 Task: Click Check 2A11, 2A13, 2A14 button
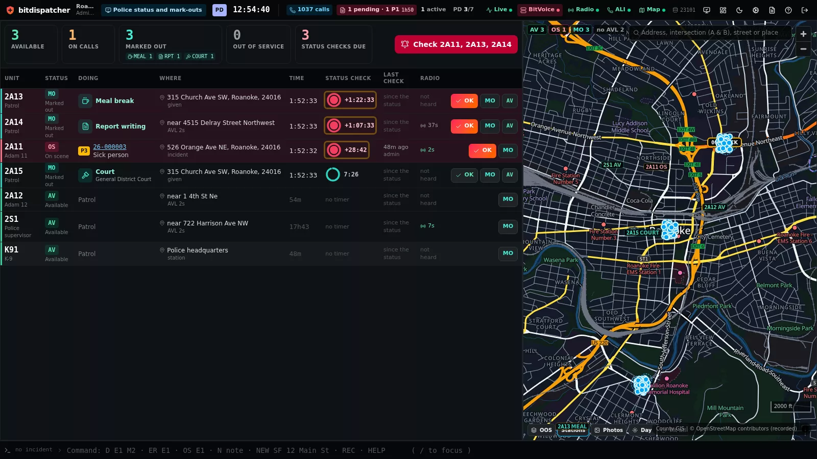point(456,44)
